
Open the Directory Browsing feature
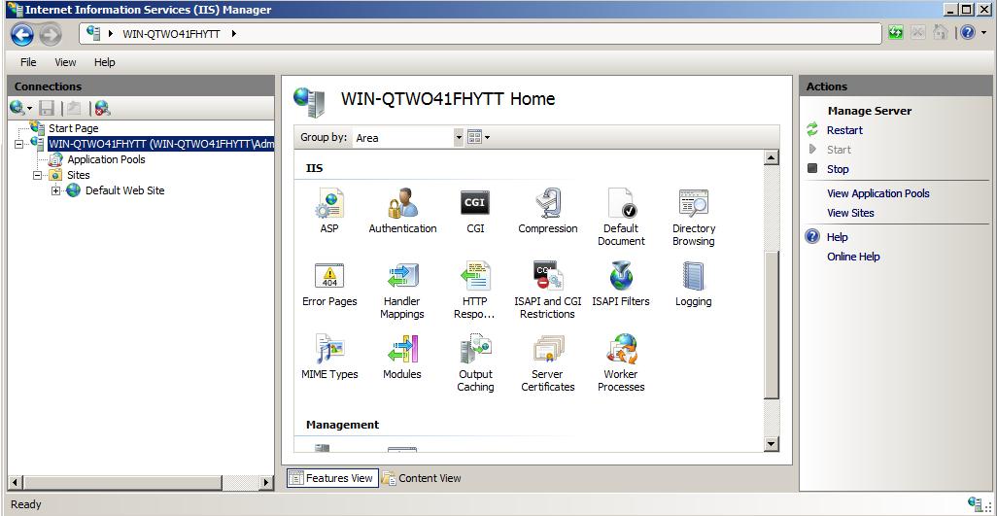(x=693, y=218)
